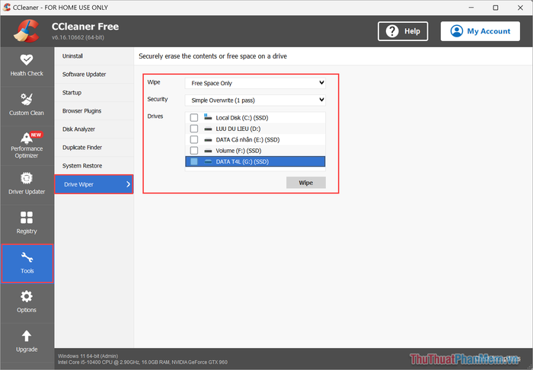
Task: Click the DATA T4L (G:) drive icon
Action: 208,161
